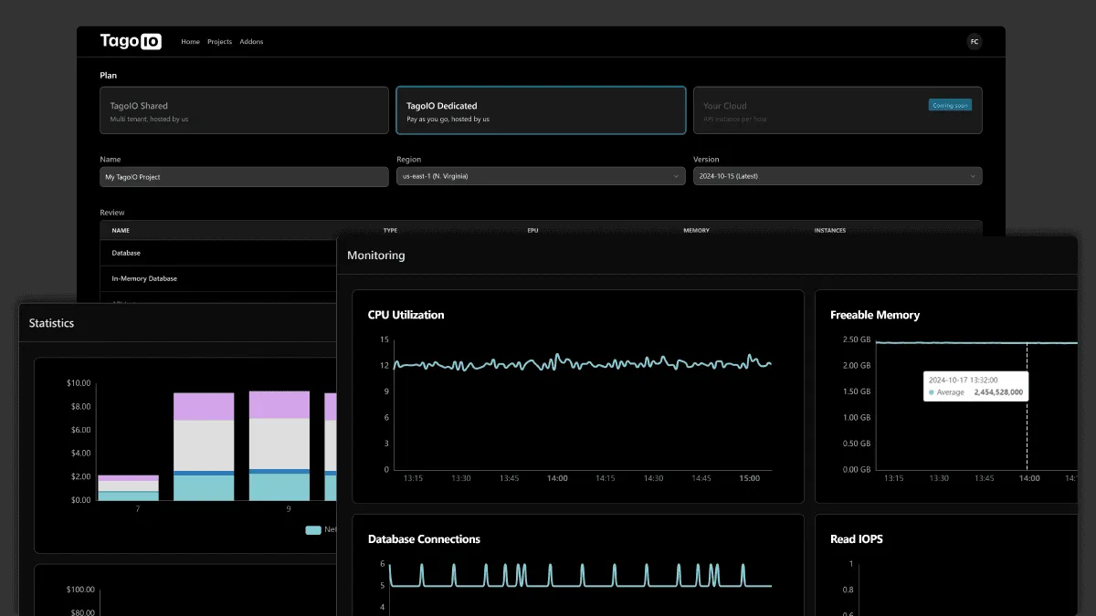1096x616 pixels.
Task: Go to the Projects menu
Action: pyautogui.click(x=219, y=42)
